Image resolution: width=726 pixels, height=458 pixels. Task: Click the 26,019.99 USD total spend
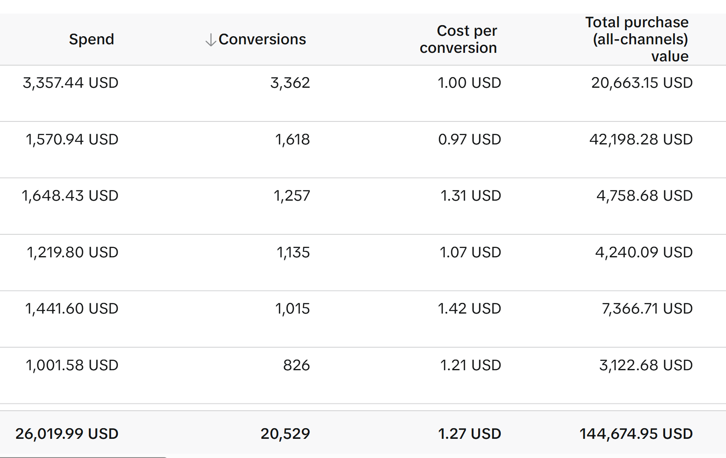click(x=67, y=434)
